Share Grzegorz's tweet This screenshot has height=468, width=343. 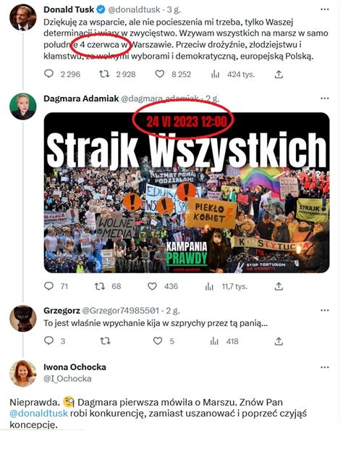(279, 340)
